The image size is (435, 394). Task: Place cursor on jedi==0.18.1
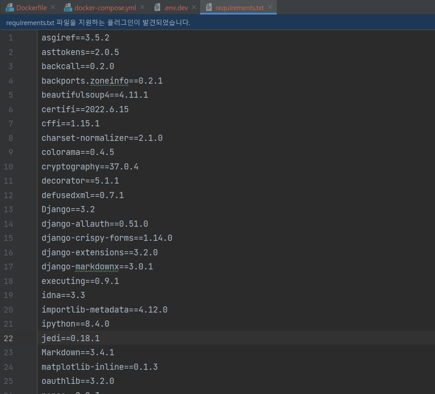71,338
